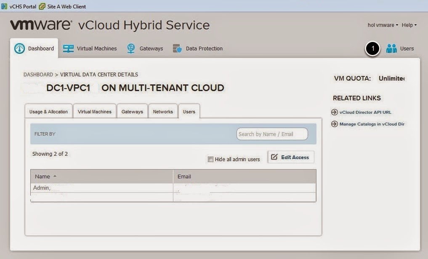Click the Name column header
Image resolution: width=428 pixels, height=259 pixels.
102,176
